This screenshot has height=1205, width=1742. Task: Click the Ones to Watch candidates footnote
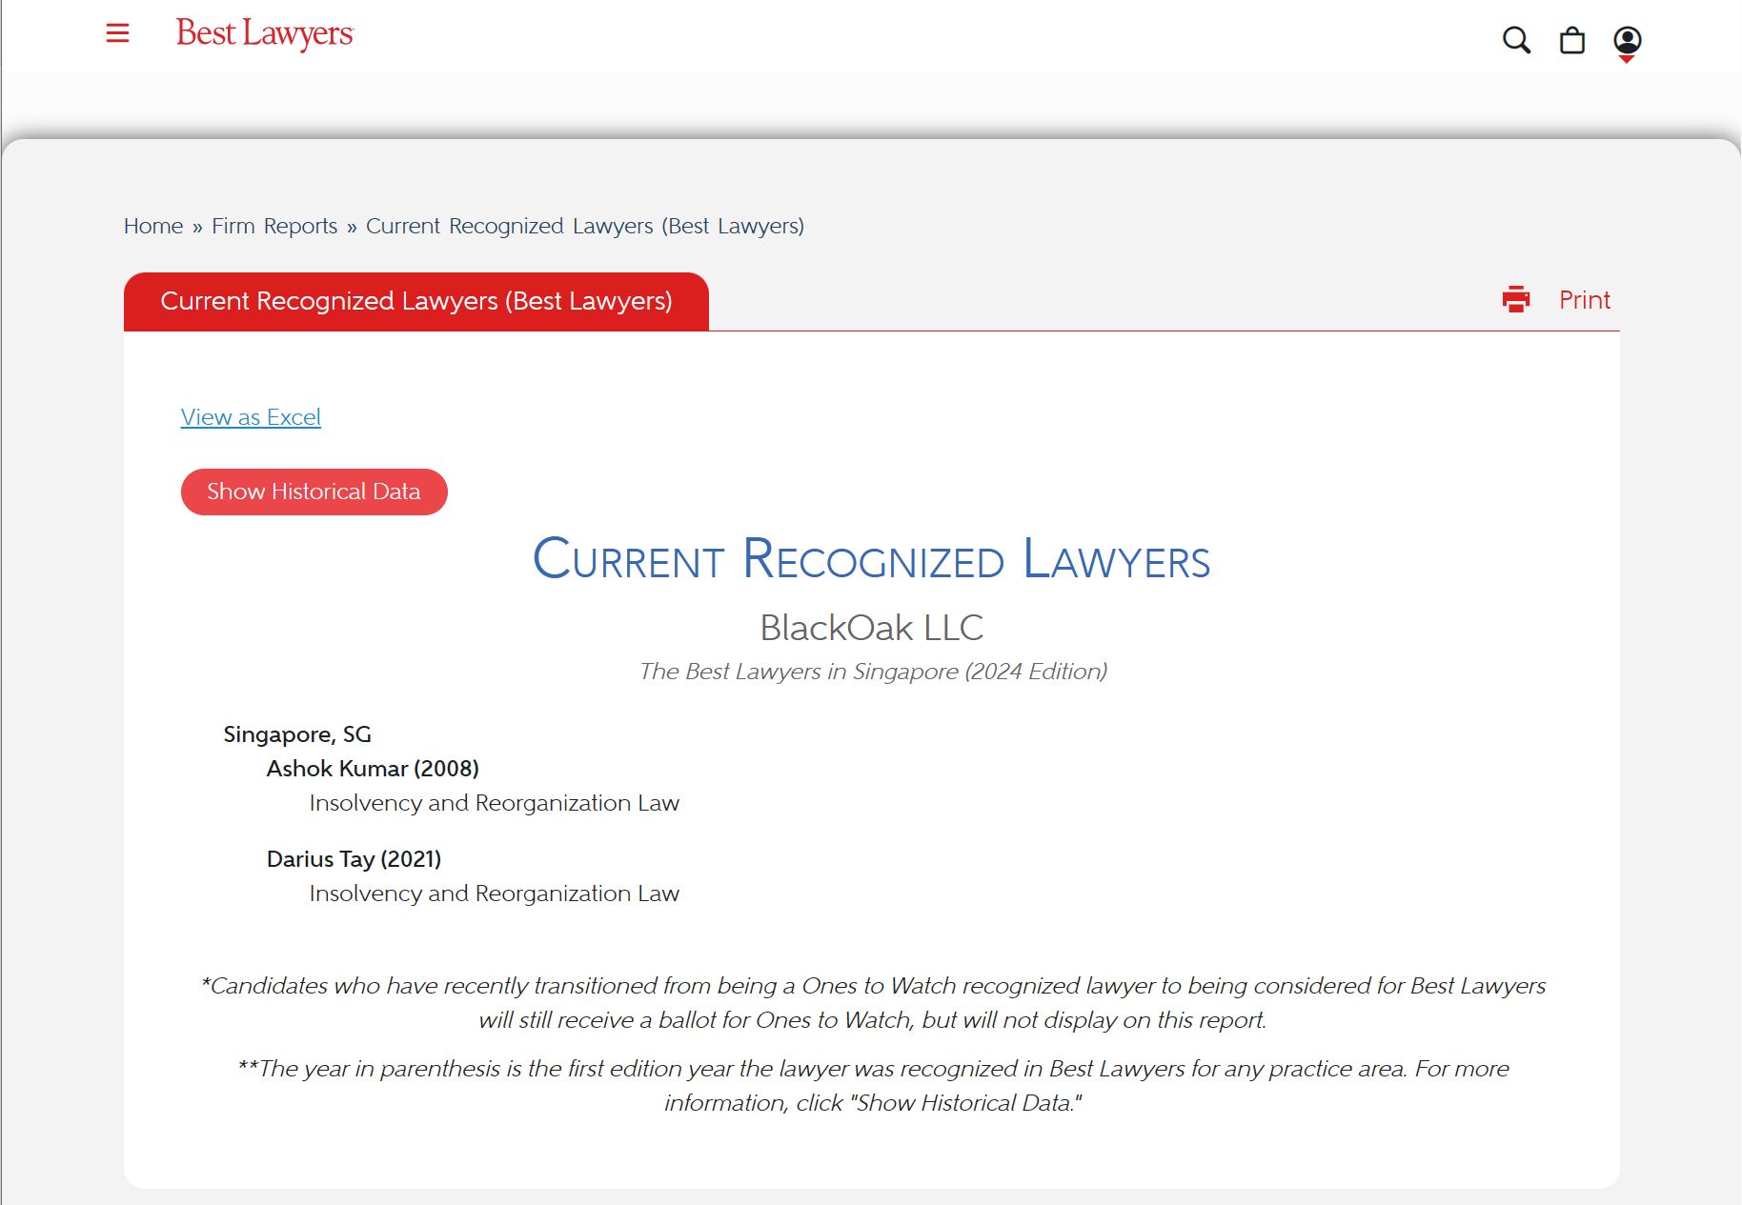[873, 1003]
